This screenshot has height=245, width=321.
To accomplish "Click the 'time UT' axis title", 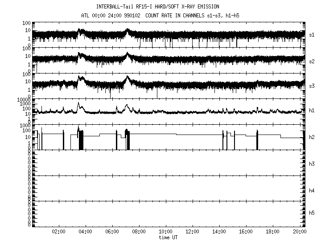I will pos(168,237).
